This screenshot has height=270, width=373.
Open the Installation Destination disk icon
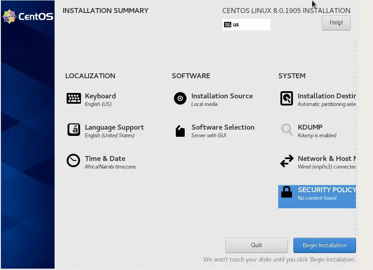click(287, 98)
